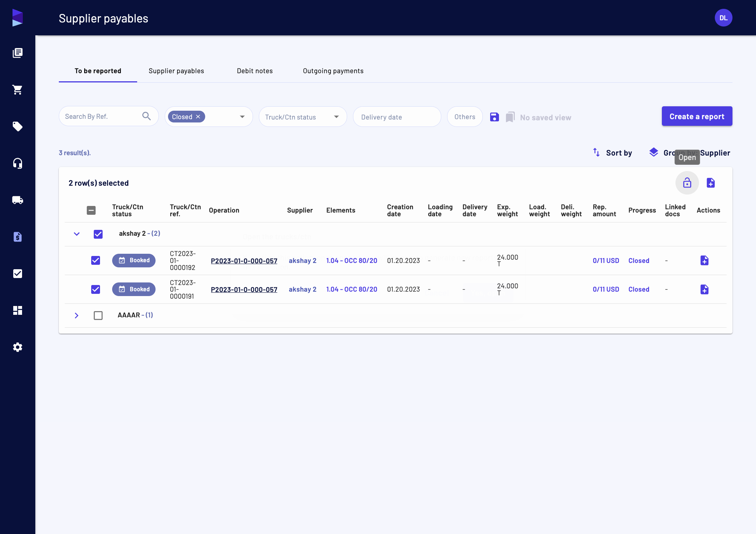Open saved views bookmark icon
Image resolution: width=756 pixels, height=534 pixels.
(510, 117)
